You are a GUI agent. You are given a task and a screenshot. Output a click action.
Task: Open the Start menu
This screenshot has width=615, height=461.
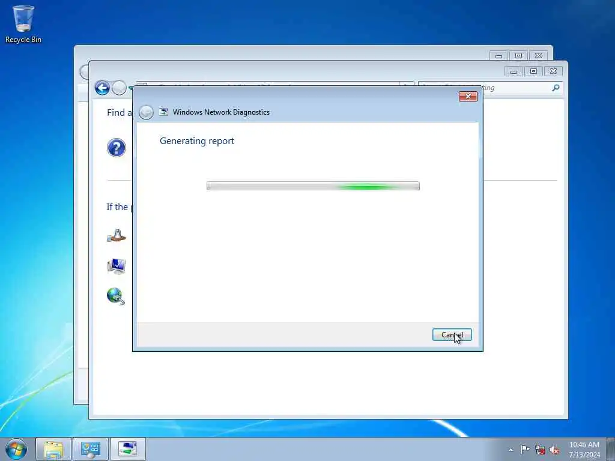pos(16,449)
